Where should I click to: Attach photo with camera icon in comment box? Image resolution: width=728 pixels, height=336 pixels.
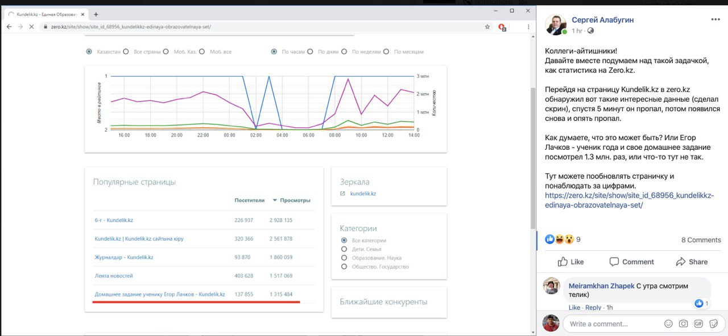click(x=683, y=324)
